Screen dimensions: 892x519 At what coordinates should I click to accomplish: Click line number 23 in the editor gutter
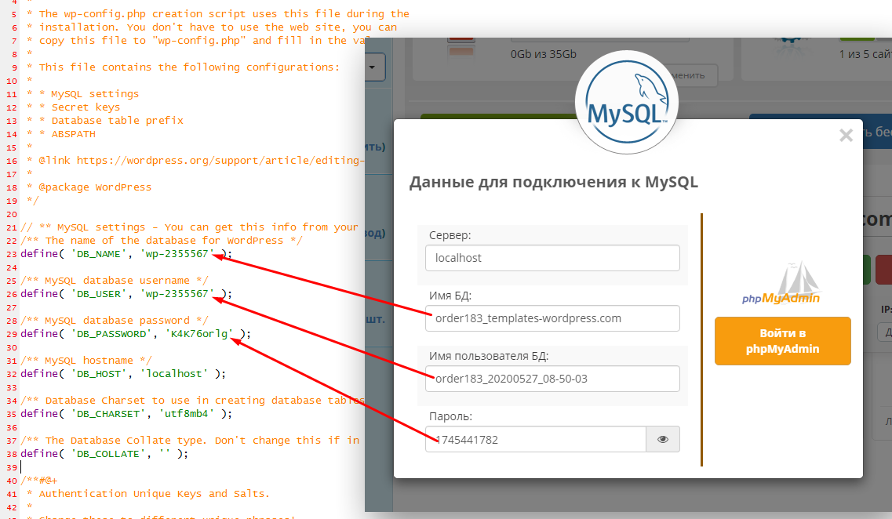pyautogui.click(x=12, y=254)
